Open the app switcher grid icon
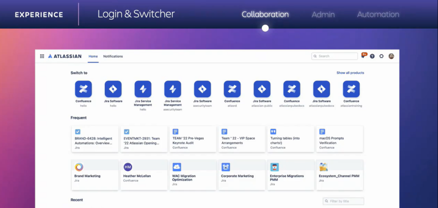The width and height of the screenshot is (438, 208). click(42, 56)
